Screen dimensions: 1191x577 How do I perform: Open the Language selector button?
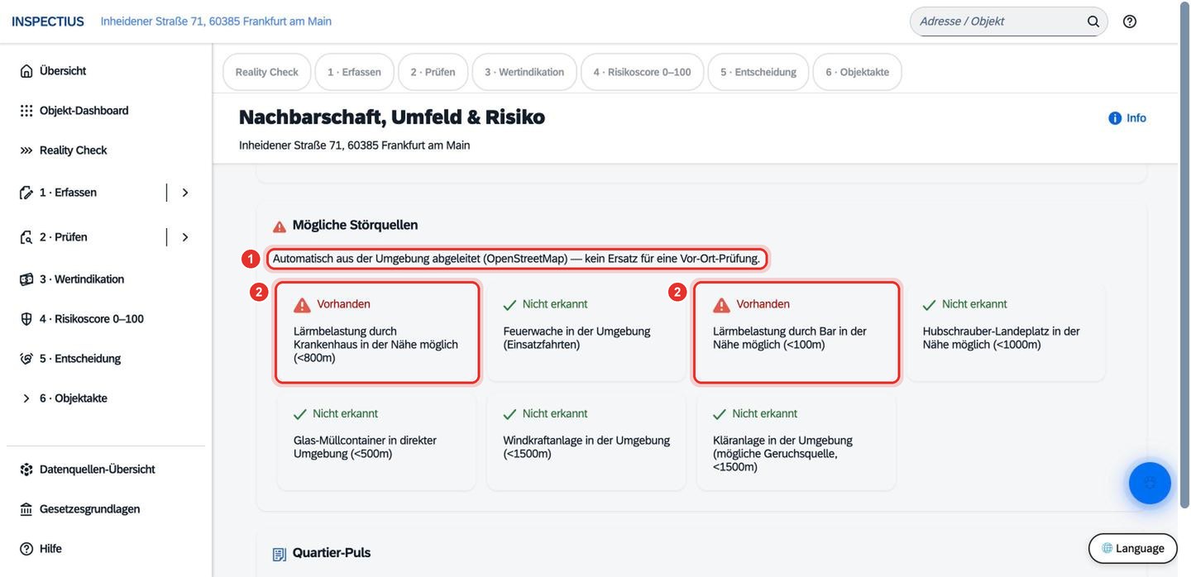pos(1133,548)
